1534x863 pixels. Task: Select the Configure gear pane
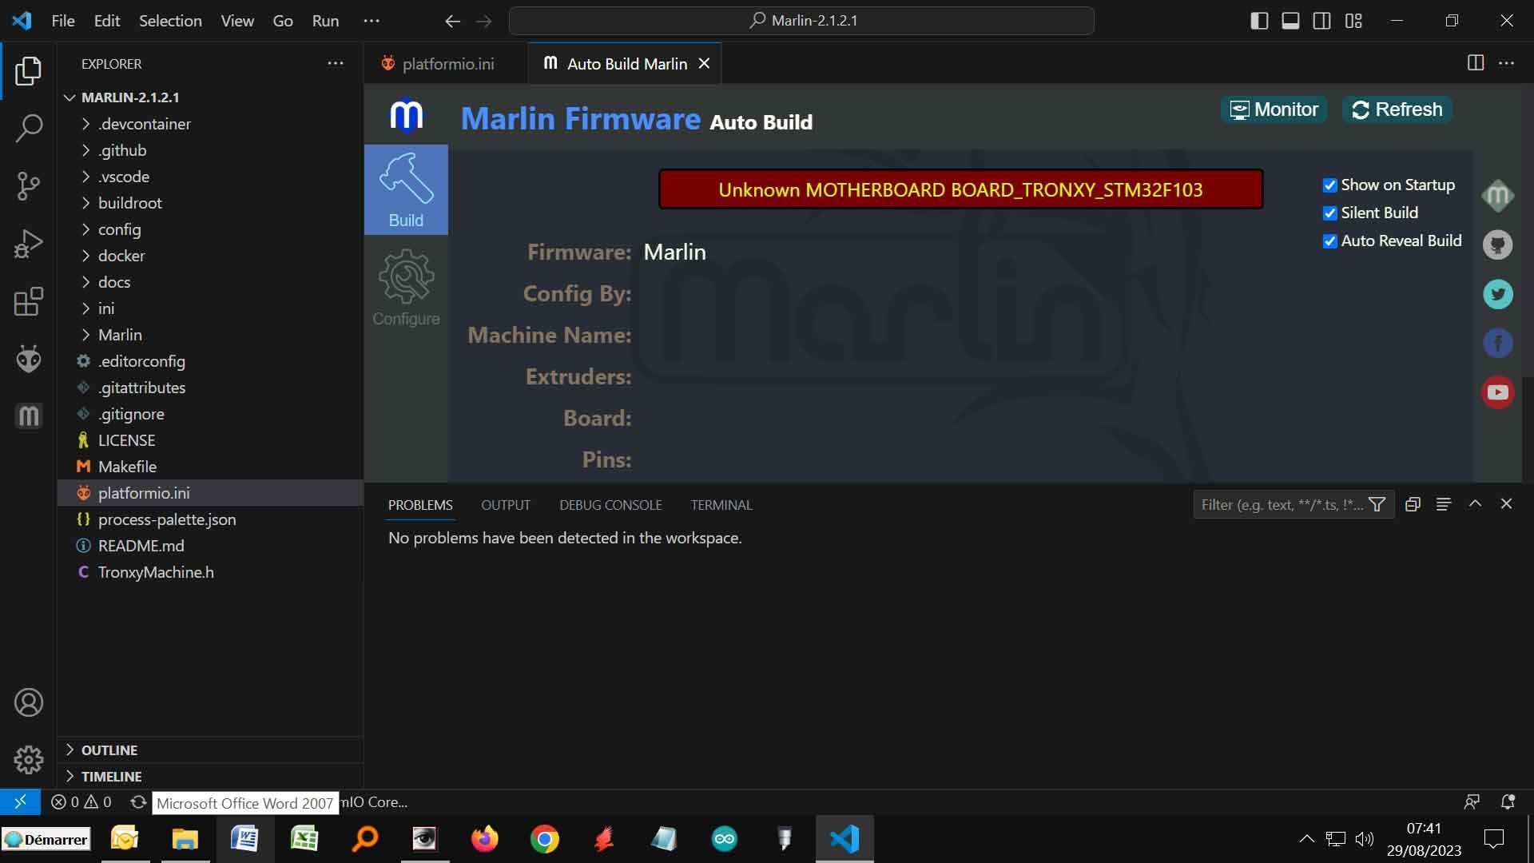[406, 287]
